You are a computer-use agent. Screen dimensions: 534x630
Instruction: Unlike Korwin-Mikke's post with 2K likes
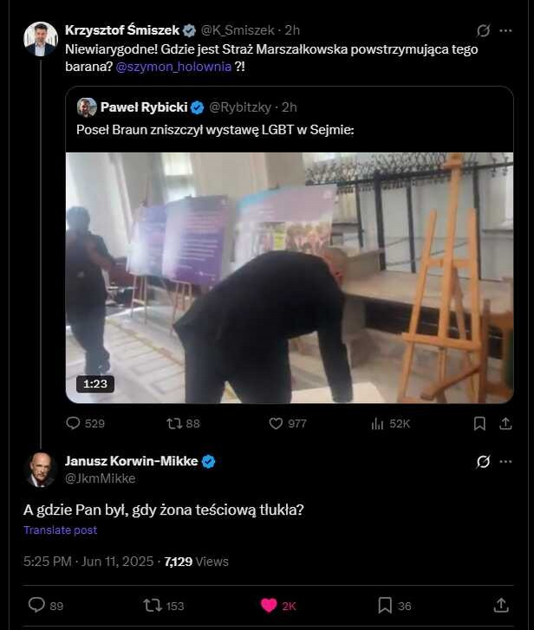point(269,605)
